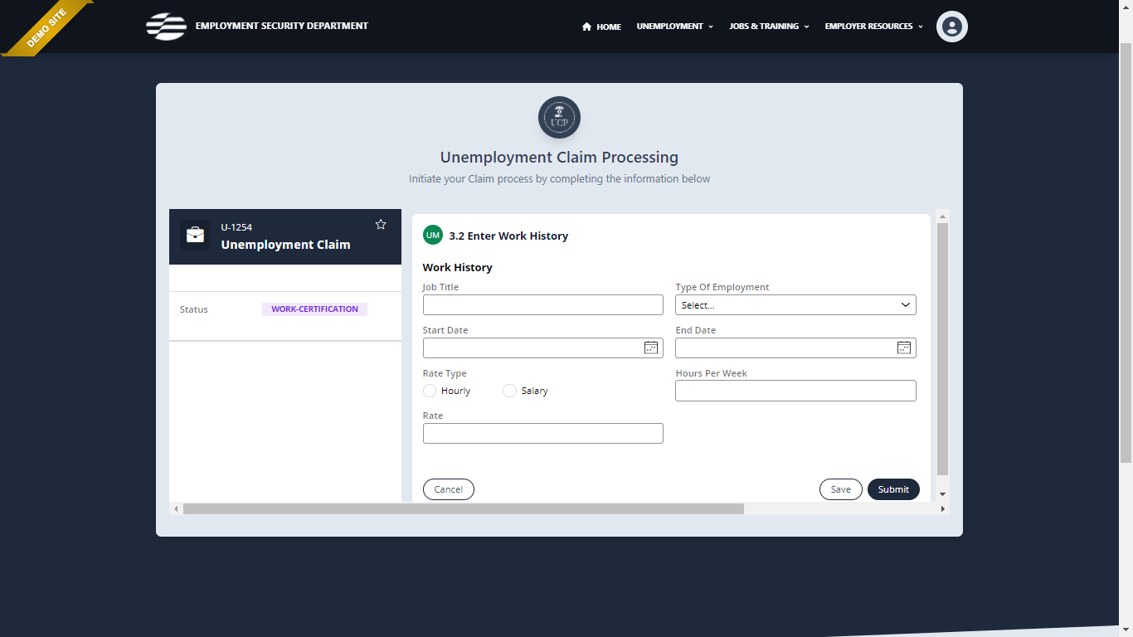Open the Type Of Employment dropdown
The image size is (1133, 637).
[x=795, y=304]
